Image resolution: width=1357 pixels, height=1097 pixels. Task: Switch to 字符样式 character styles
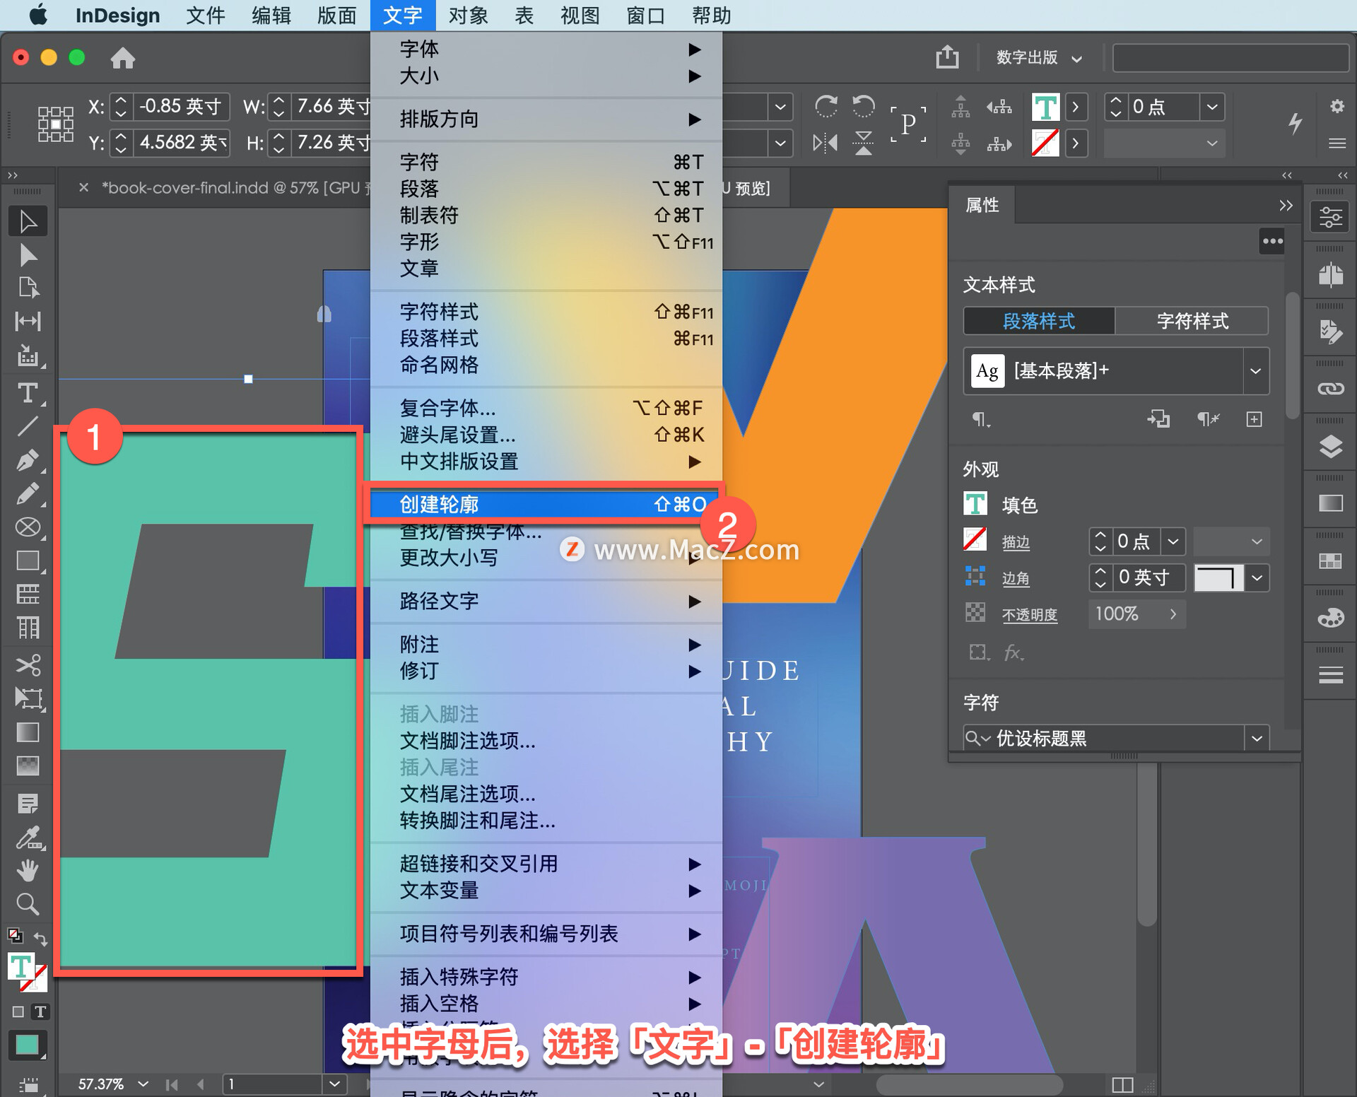pos(1192,321)
